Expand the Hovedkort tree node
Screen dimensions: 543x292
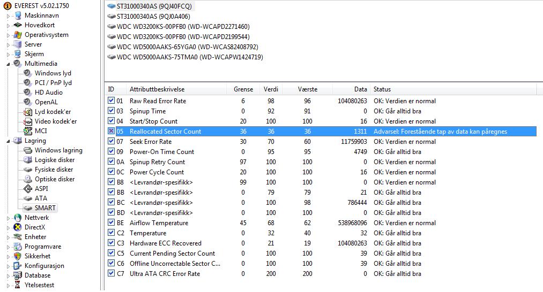point(9,26)
